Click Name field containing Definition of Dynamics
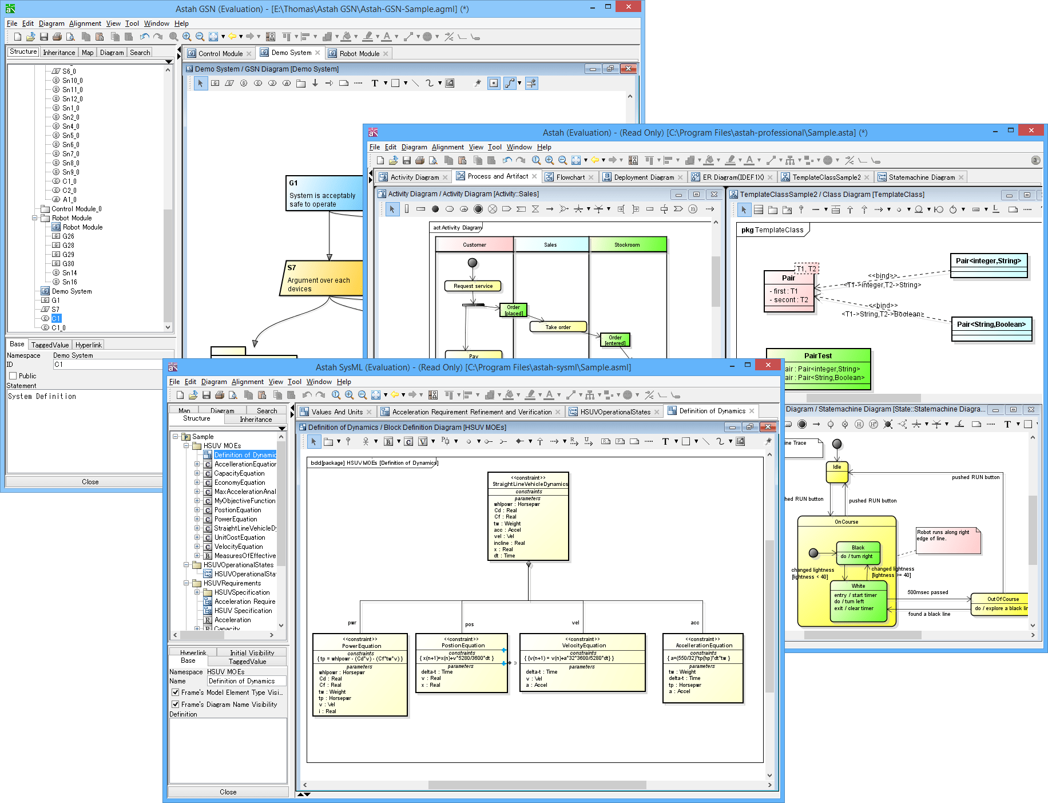The width and height of the screenshot is (1048, 803). click(x=247, y=681)
